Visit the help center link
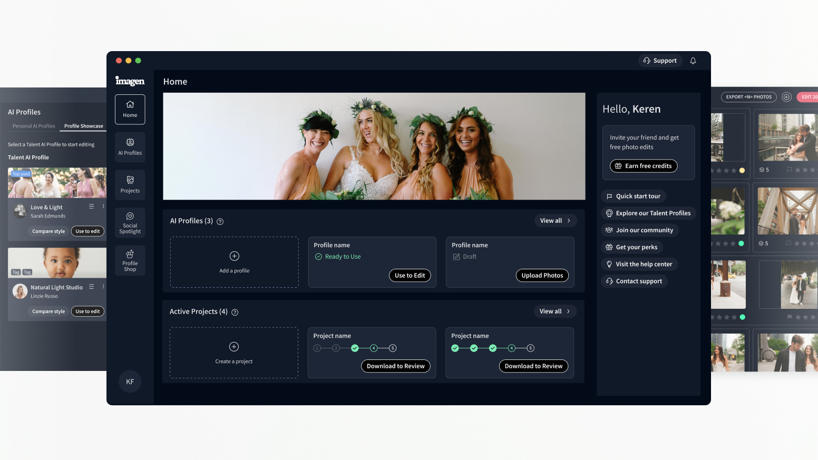 pyautogui.click(x=639, y=264)
